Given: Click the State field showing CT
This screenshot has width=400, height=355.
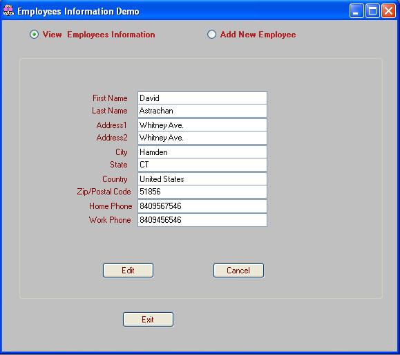Looking at the screenshot, I should pos(202,165).
